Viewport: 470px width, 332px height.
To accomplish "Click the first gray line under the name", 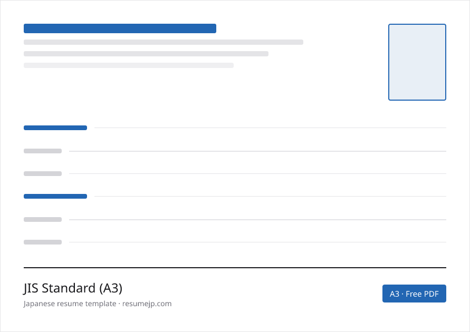I will 164,42.
